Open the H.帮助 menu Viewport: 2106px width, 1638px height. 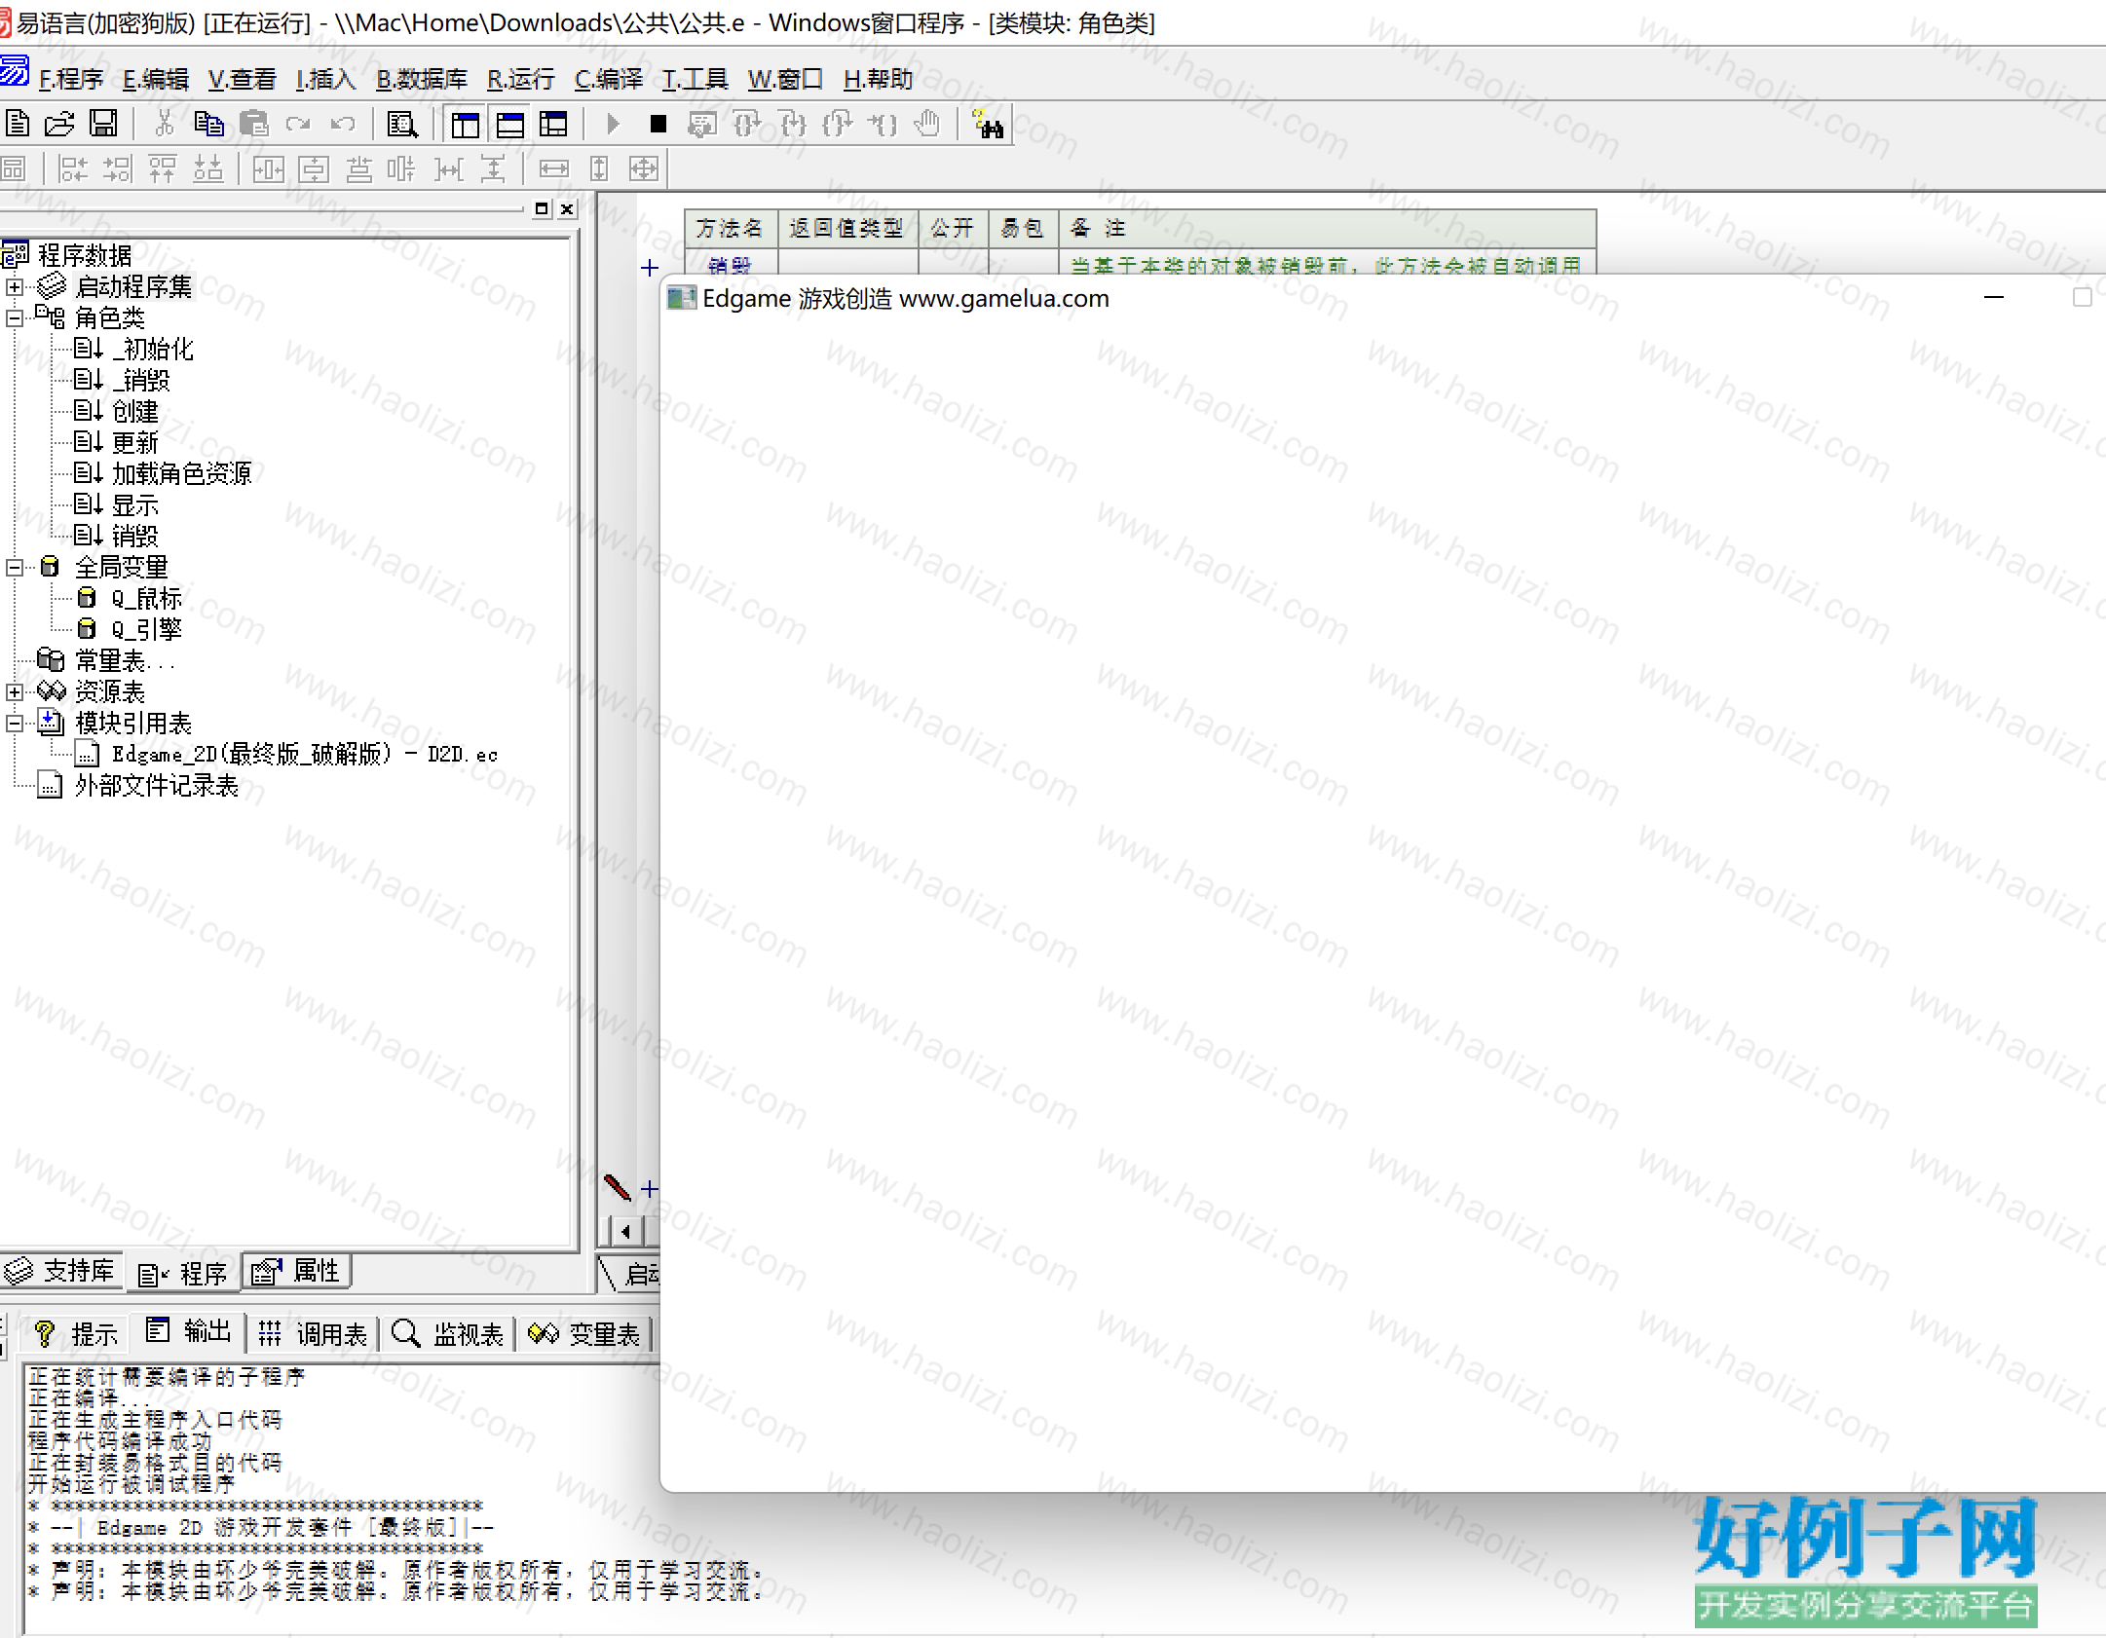coord(878,79)
